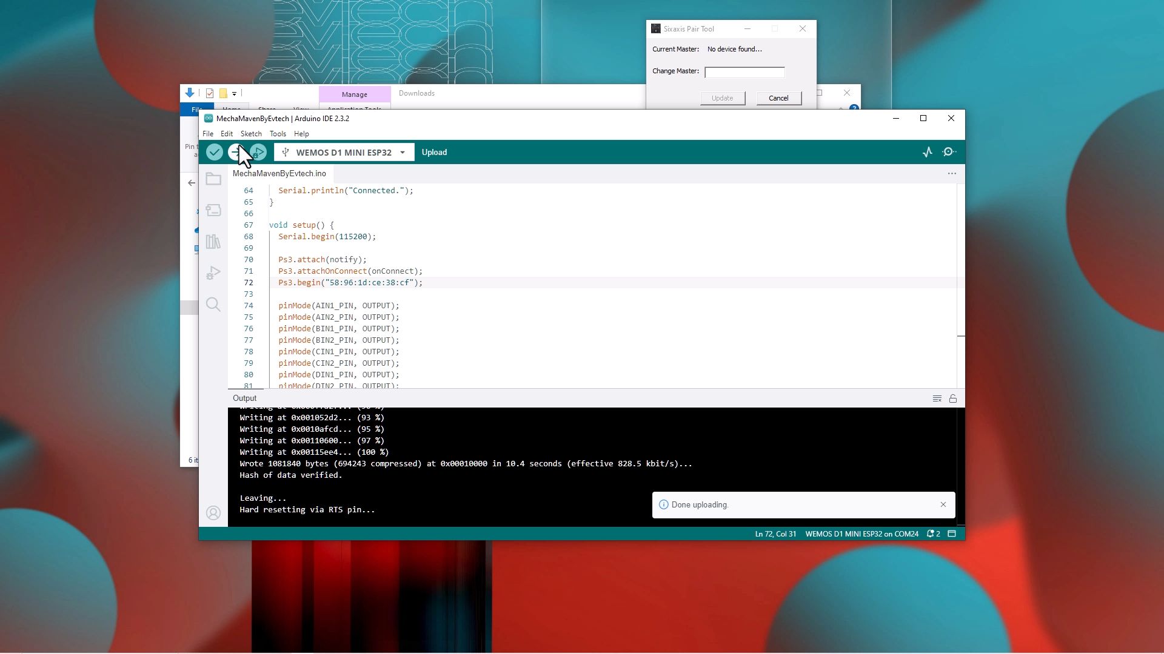The height and width of the screenshot is (654, 1164).
Task: Click the Ps3.attachOnConnect(onConnect) line
Action: tap(350, 271)
